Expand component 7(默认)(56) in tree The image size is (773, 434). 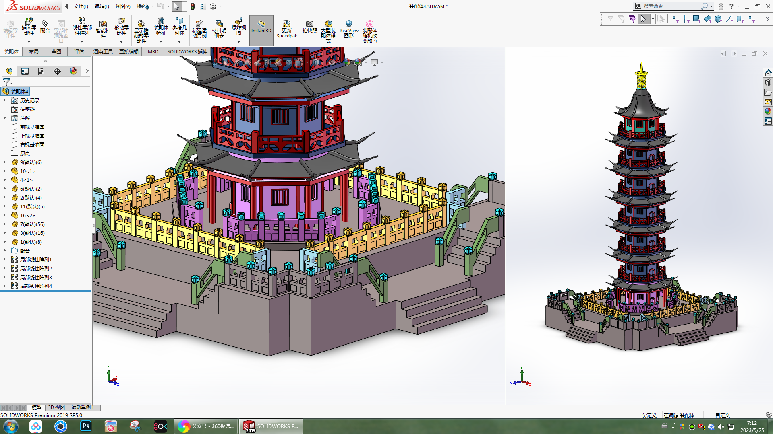pos(5,224)
